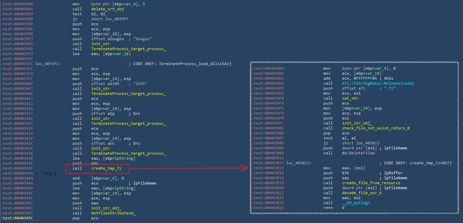
Task: Click the highlighted .text:0040345C address
Action: click(x=19, y=218)
